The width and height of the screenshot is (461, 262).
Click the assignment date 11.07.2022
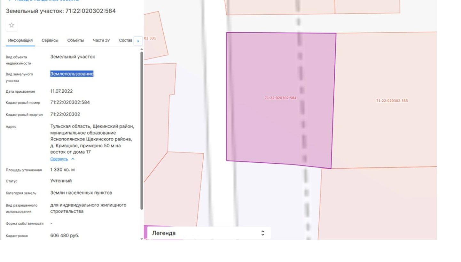click(61, 91)
